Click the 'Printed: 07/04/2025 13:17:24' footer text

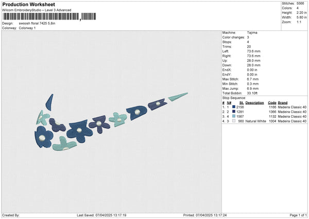205,215
